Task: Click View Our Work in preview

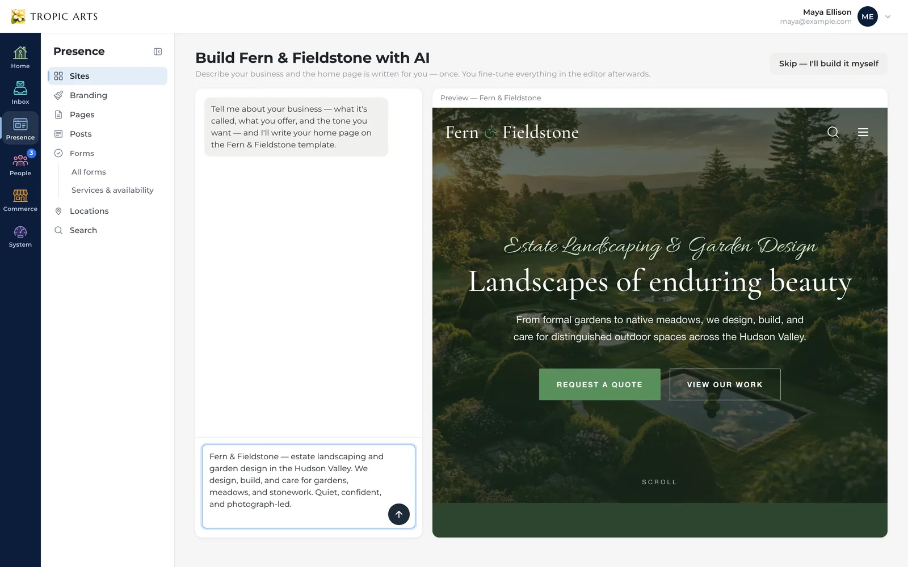Action: 725,384
